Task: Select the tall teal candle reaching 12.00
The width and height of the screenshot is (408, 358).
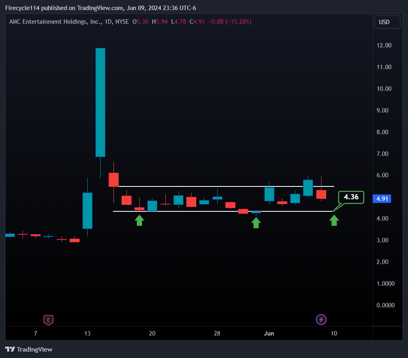Action: point(101,102)
